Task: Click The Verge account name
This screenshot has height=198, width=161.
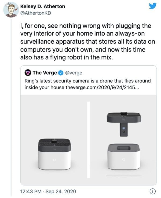Action: (x=45, y=73)
